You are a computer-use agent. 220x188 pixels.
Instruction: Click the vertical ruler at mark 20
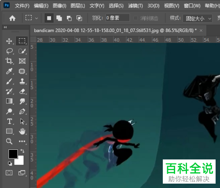[x=32, y=103]
